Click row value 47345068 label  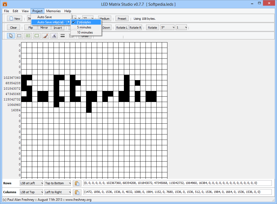(x=13, y=94)
